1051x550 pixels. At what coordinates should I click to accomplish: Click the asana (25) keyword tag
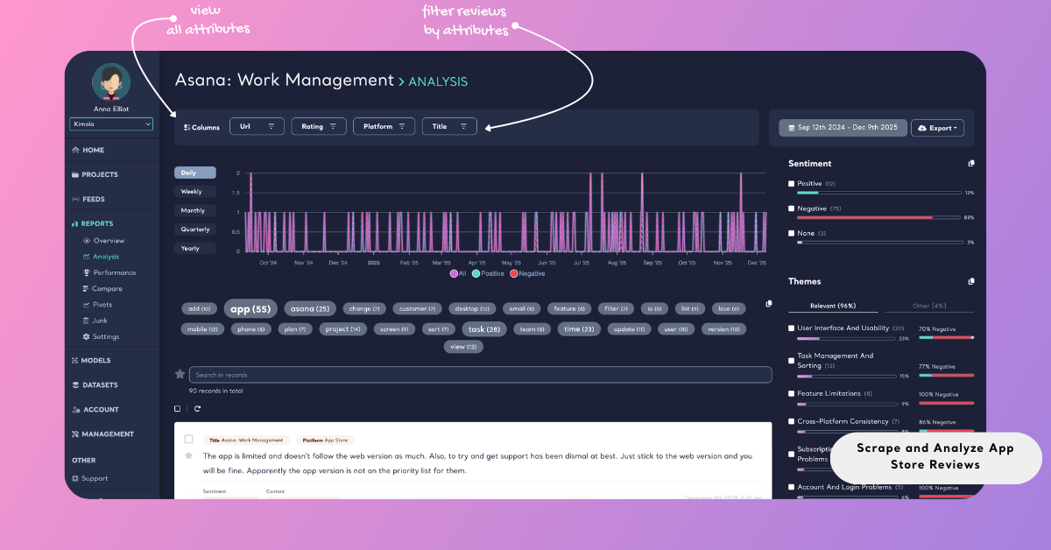311,308
